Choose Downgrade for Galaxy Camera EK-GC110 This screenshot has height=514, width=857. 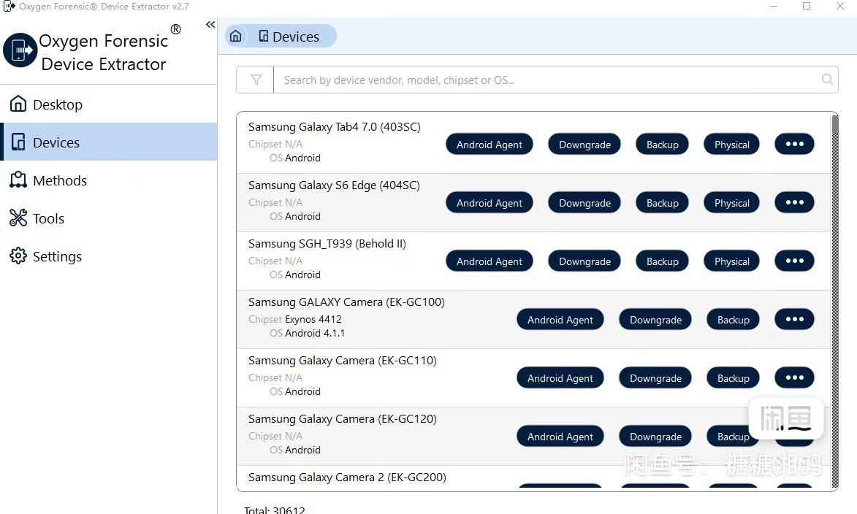point(655,378)
